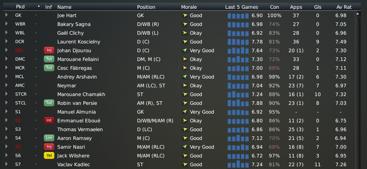This screenshot has width=367, height=169.
Task: Open Cesc Fàbregas's player profile
Action: click(75, 68)
